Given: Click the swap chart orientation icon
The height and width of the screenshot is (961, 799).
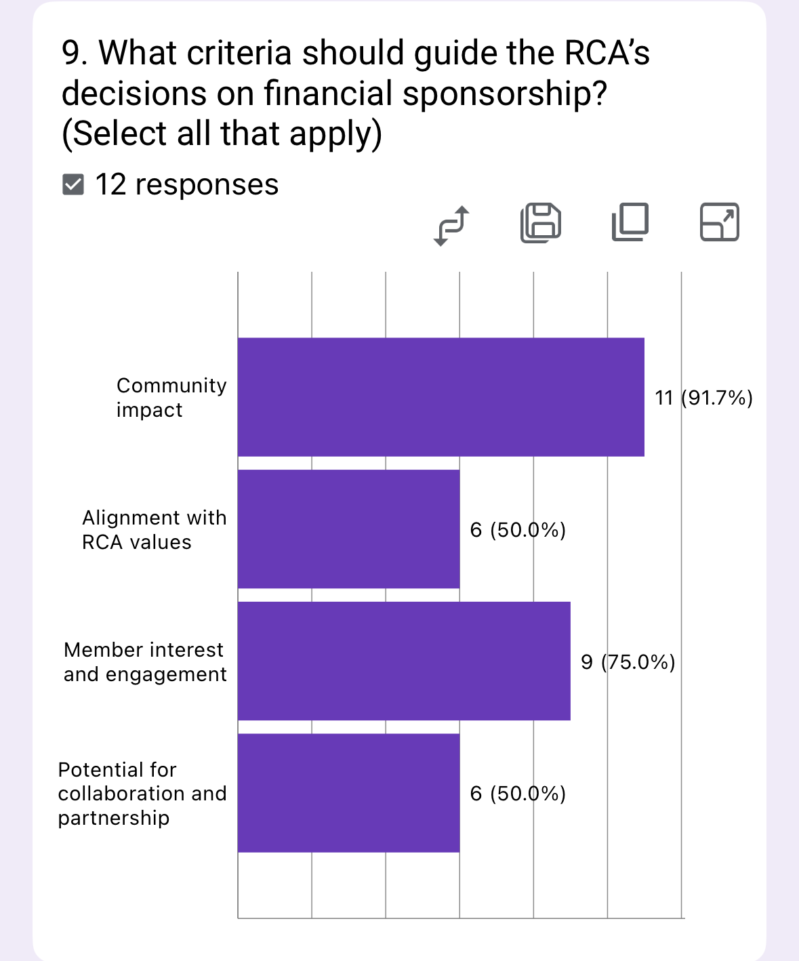Looking at the screenshot, I should click(x=451, y=224).
